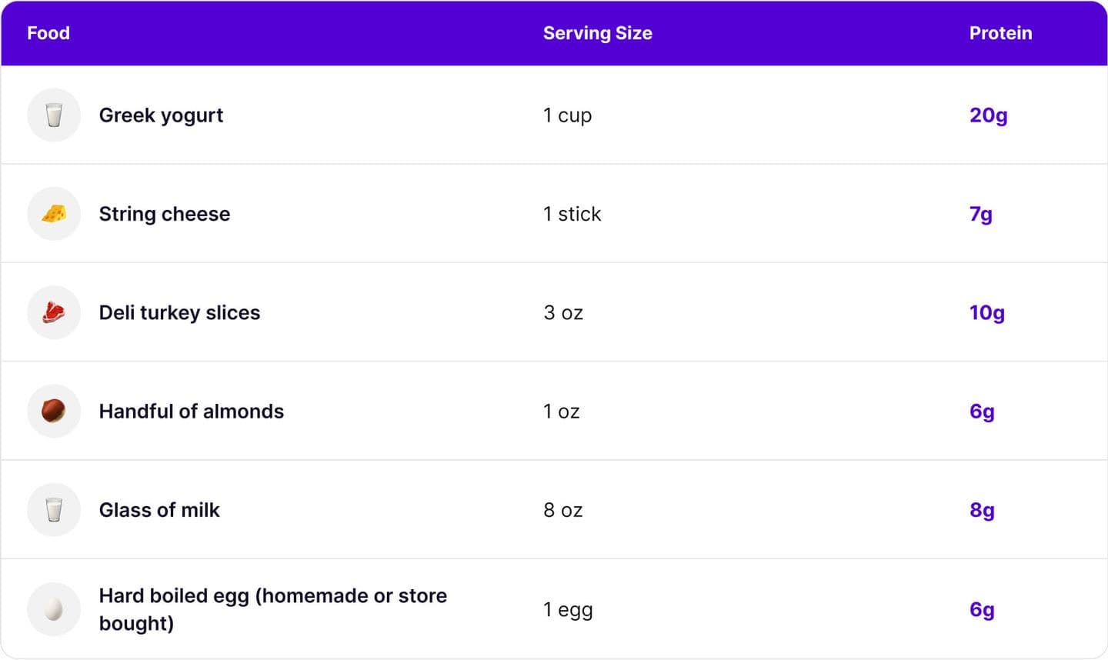Click the String cheese icon
Image resolution: width=1108 pixels, height=660 pixels.
[54, 214]
